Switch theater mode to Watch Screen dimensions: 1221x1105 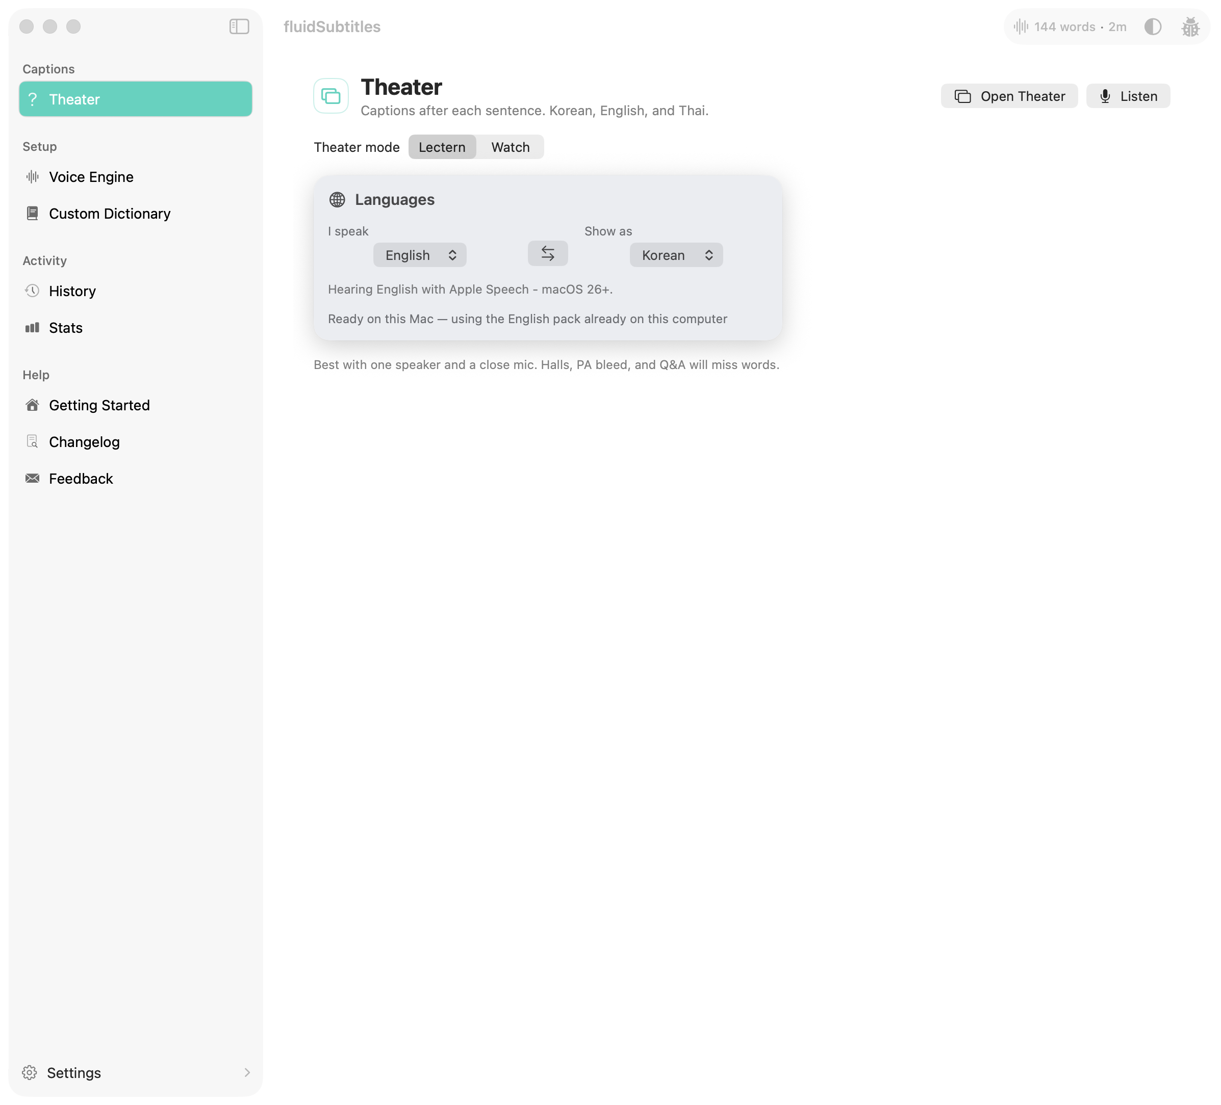click(510, 147)
